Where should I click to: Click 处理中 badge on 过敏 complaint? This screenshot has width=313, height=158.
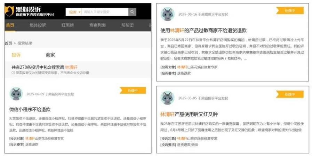click(x=289, y=11)
